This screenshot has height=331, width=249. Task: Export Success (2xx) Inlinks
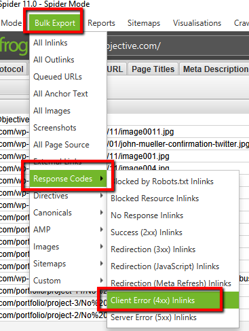click(x=173, y=232)
